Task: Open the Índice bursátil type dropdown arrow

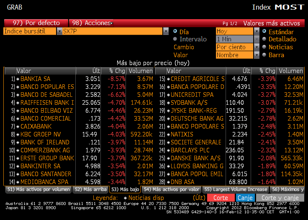Action: click(x=59, y=31)
